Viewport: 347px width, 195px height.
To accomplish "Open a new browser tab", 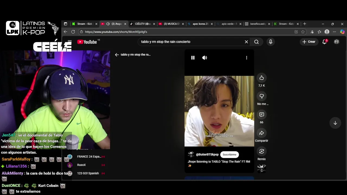I will click(304, 24).
